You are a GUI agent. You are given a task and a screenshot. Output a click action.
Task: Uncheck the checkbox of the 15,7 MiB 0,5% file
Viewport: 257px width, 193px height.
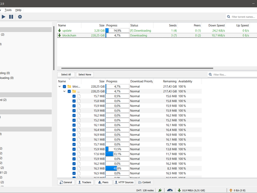point(74,96)
